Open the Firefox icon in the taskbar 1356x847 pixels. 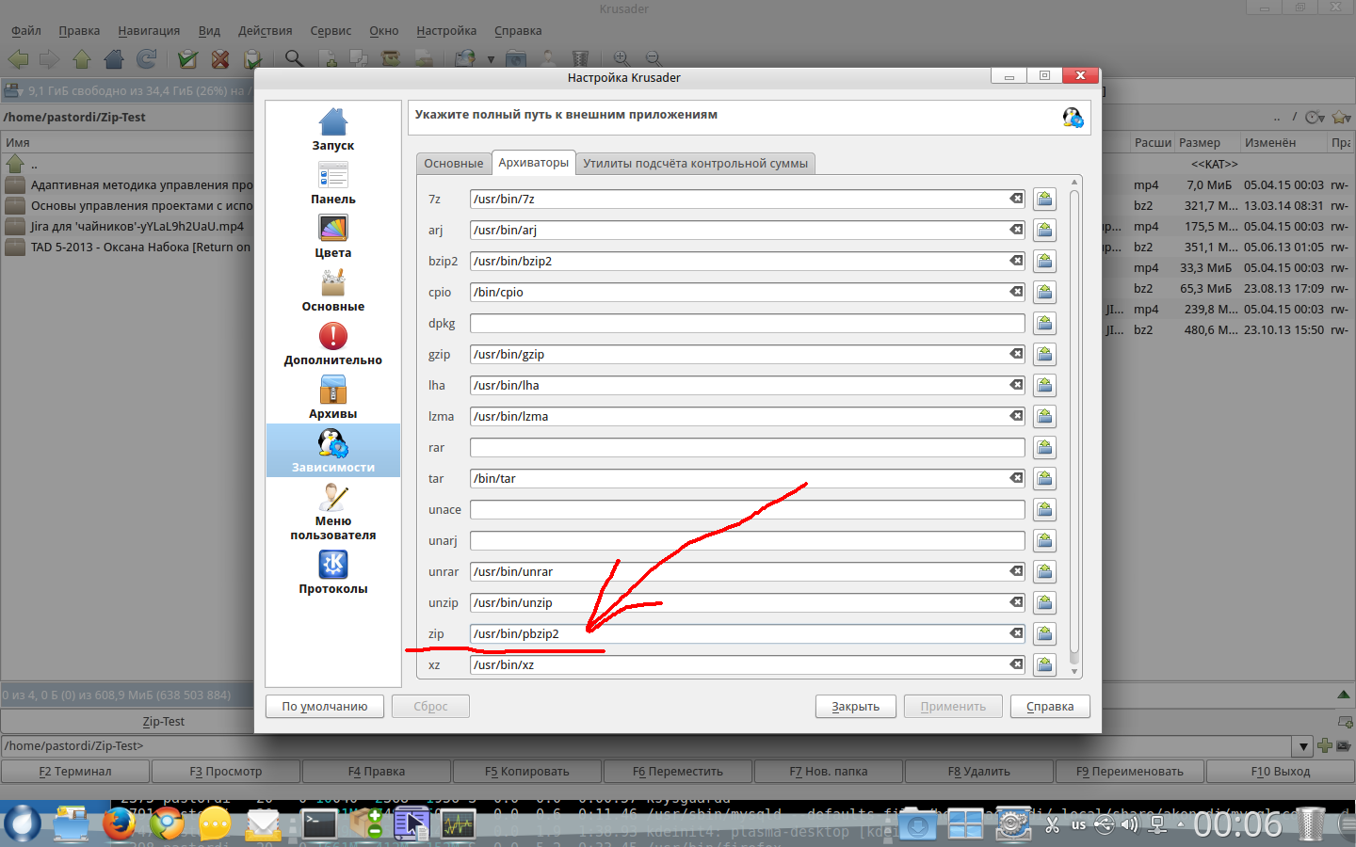[x=119, y=824]
